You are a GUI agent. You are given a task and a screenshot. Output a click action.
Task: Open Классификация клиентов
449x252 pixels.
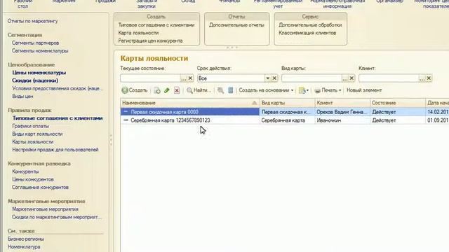coord(307,33)
